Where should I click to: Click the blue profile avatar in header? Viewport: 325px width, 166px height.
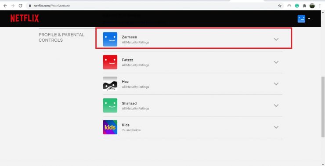pos(301,18)
